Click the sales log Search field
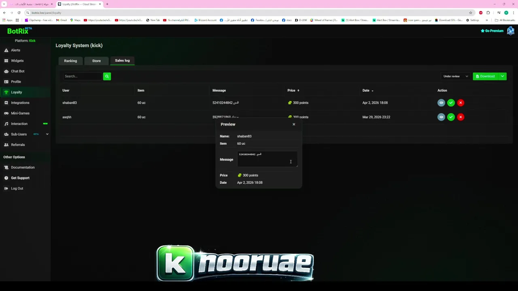518x291 pixels. (x=83, y=76)
